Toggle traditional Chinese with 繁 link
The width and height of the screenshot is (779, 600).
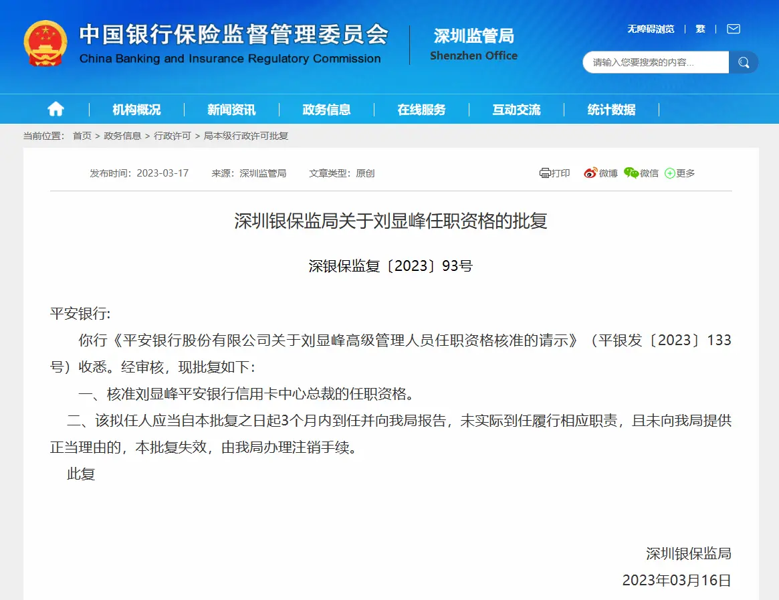[x=700, y=29]
